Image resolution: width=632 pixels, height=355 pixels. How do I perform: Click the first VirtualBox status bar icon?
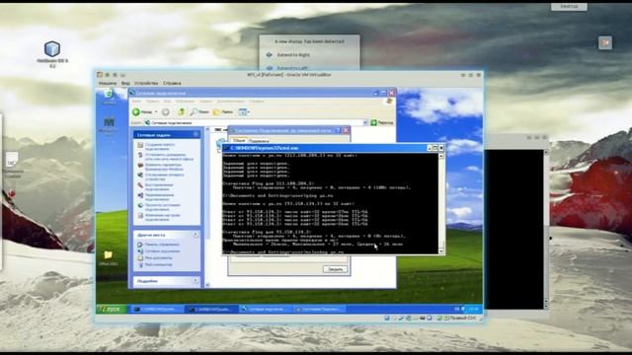tap(387, 318)
